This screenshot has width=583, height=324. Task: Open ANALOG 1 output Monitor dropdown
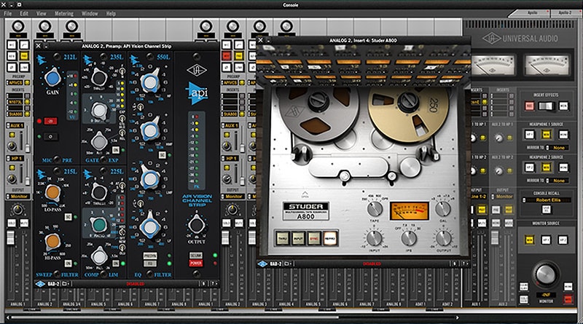17,197
